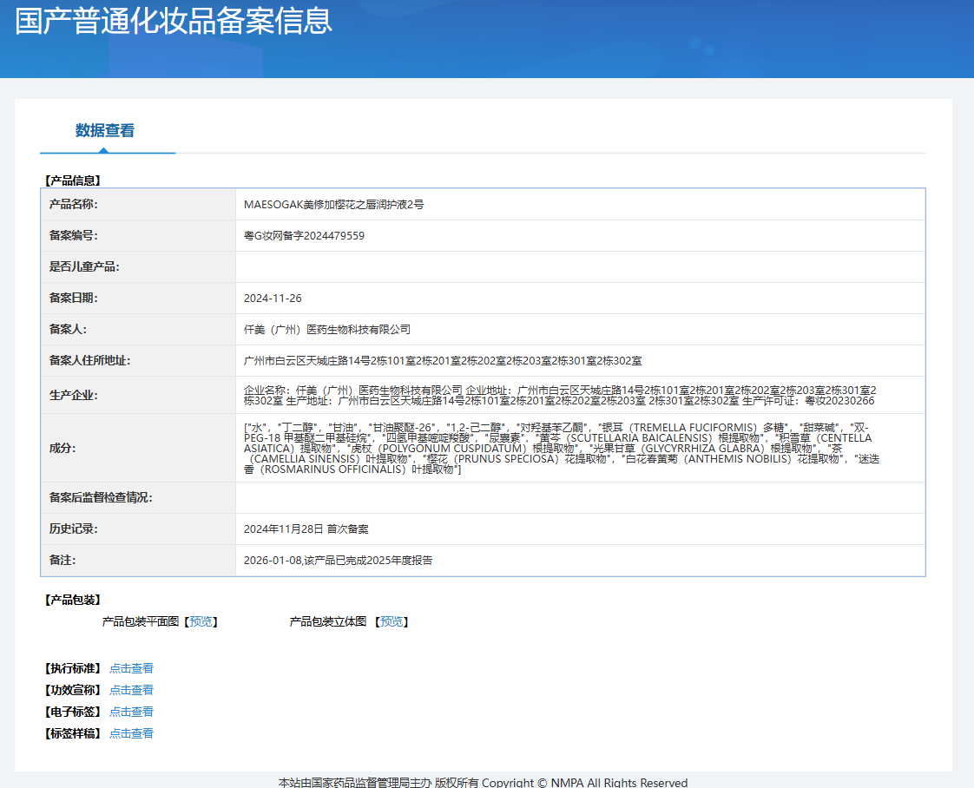Click history entry 2024年11月28日 首次备案
974x788 pixels.
[x=306, y=529]
